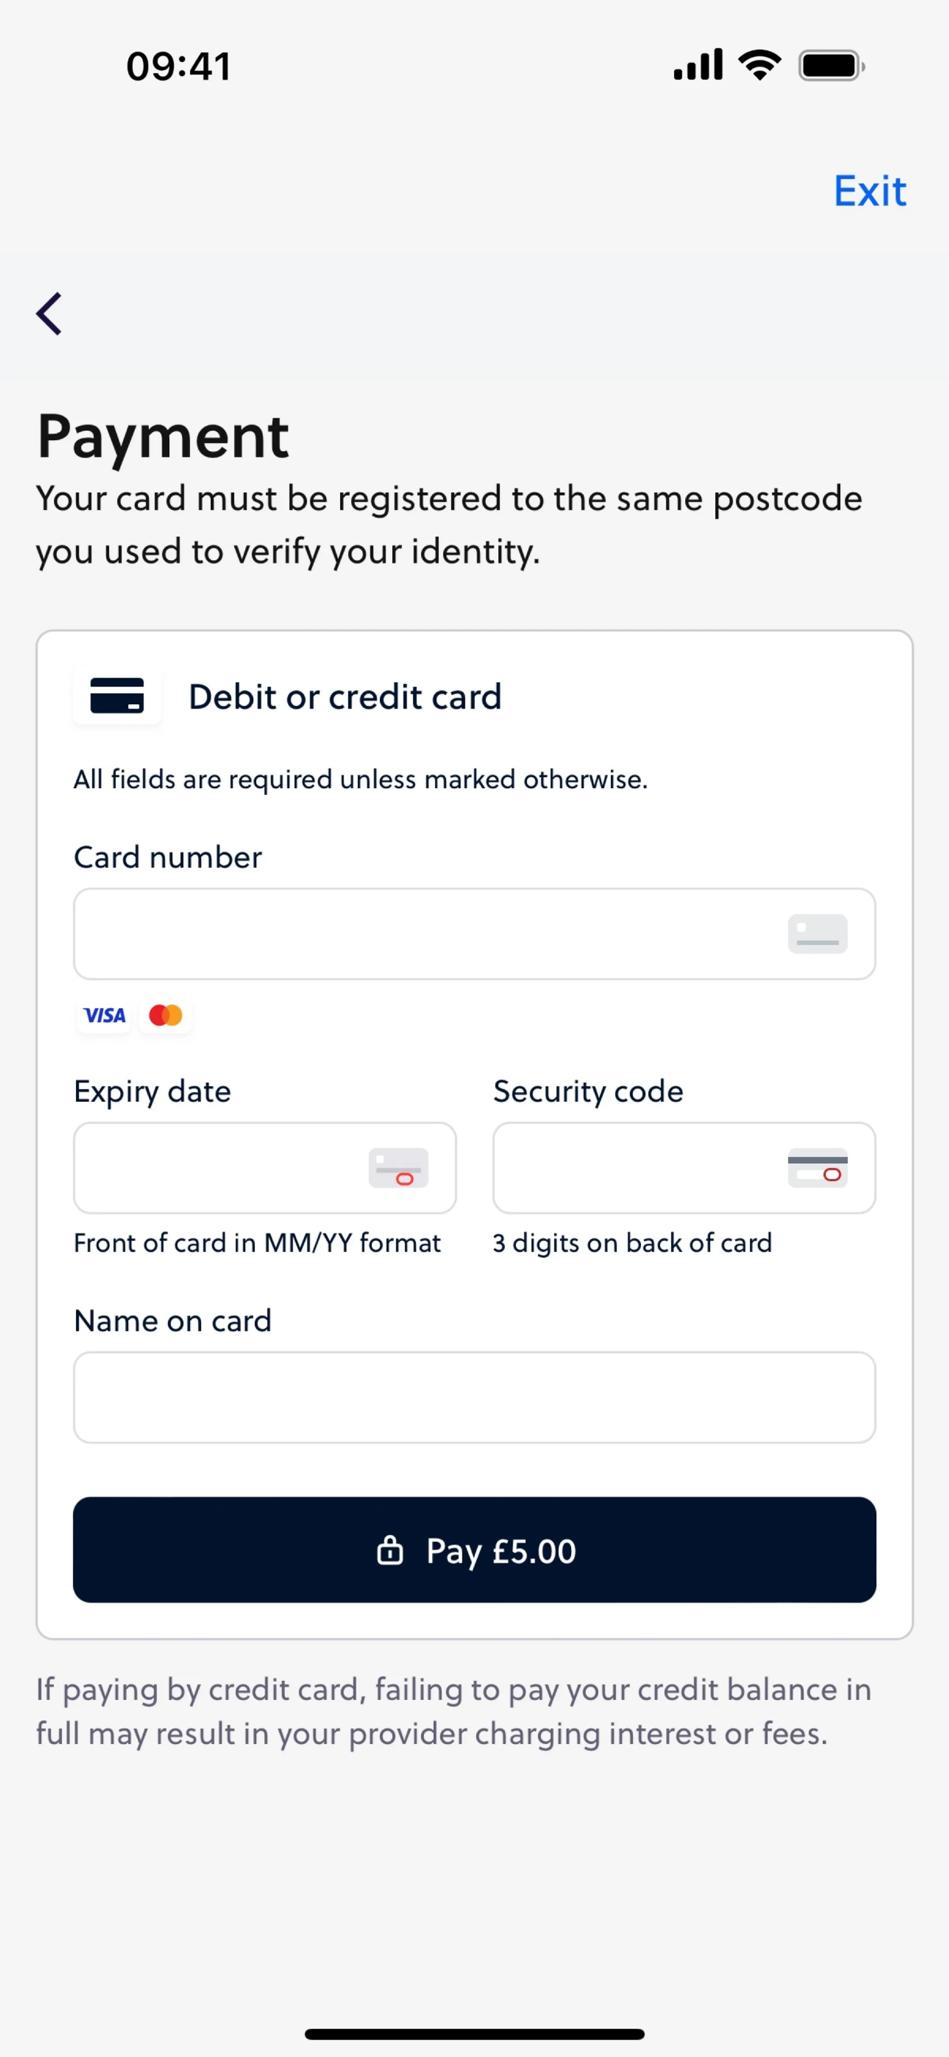Click the Exit link
The width and height of the screenshot is (949, 2057).
pos(869,192)
